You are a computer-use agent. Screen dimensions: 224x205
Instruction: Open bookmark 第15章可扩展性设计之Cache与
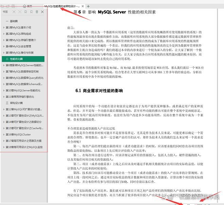coord(24,128)
